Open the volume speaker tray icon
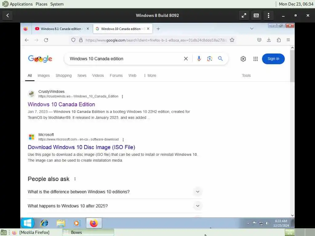 pos(267,223)
